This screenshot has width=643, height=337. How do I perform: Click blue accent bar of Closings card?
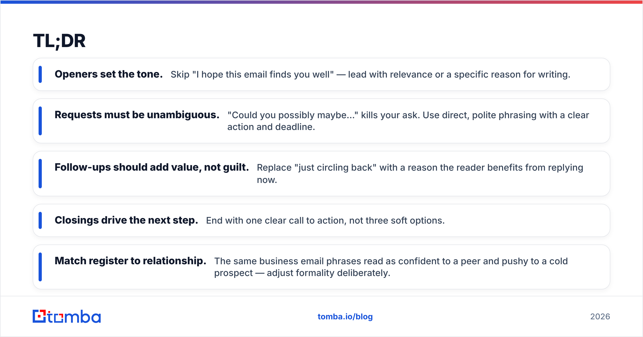coord(40,220)
